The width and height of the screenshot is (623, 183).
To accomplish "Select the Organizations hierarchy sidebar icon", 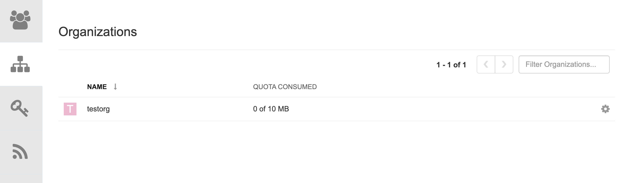I will point(20,64).
